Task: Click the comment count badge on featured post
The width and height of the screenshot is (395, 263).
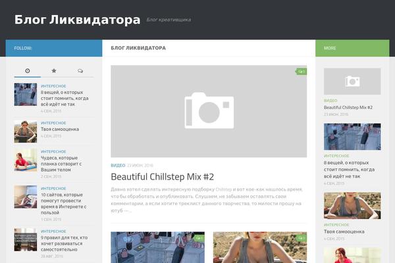Action: pyautogui.click(x=302, y=72)
